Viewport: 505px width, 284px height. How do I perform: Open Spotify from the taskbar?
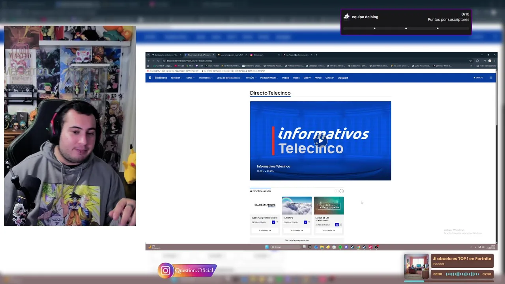click(340, 247)
